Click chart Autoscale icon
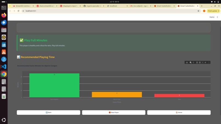Viewport: 221px width, 124px height. [x=203, y=62]
